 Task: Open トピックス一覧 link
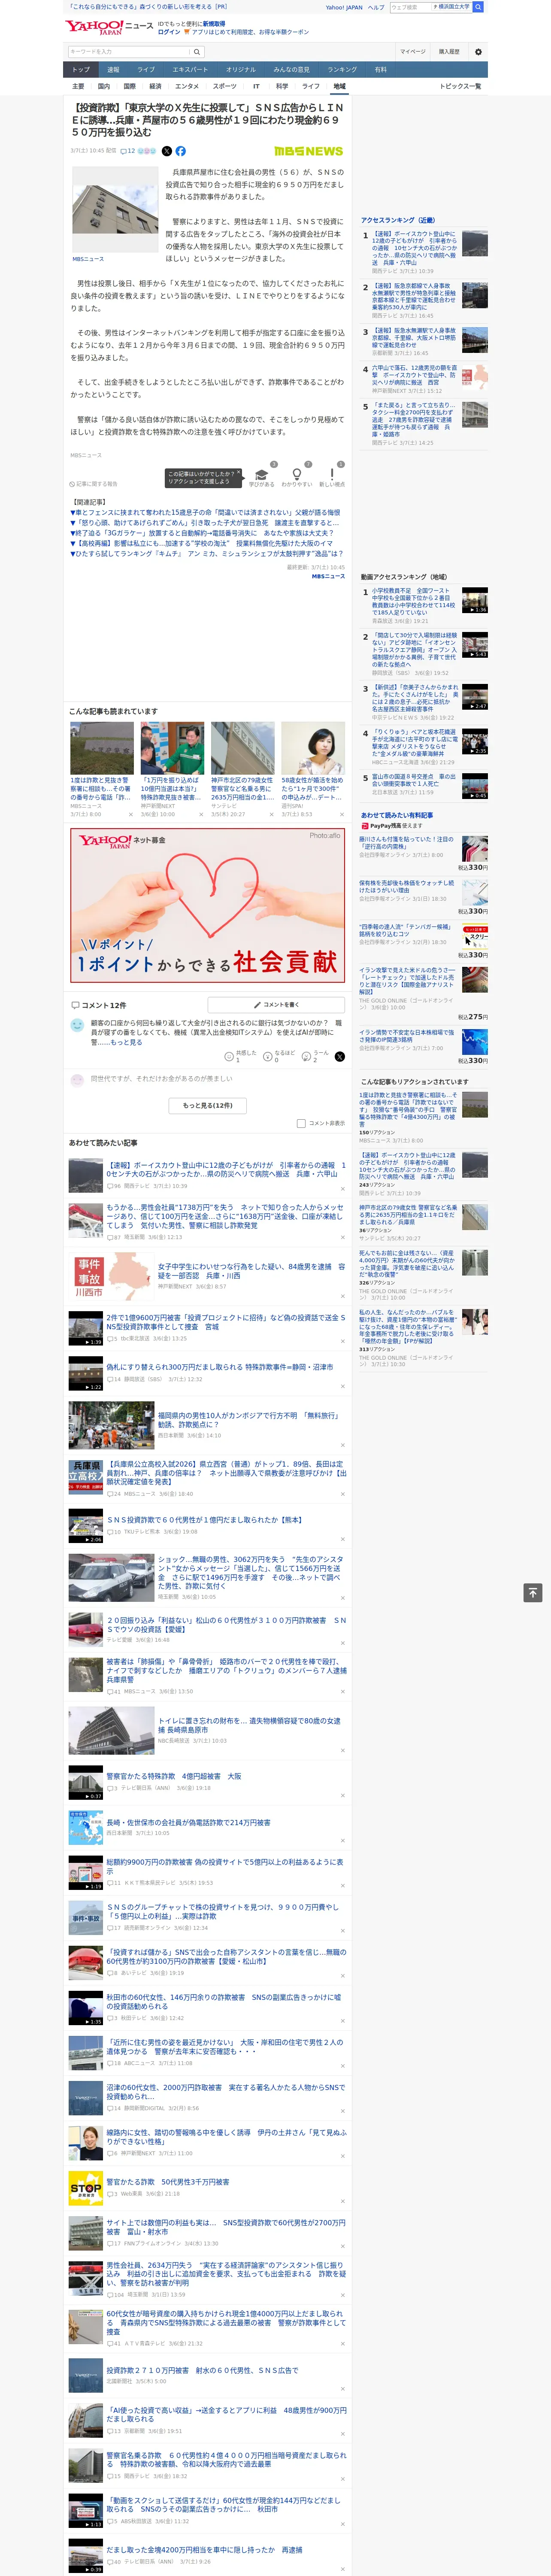[461, 86]
